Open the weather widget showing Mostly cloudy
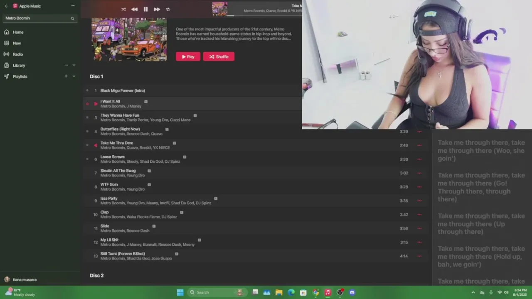The height and width of the screenshot is (299, 532). (20, 292)
